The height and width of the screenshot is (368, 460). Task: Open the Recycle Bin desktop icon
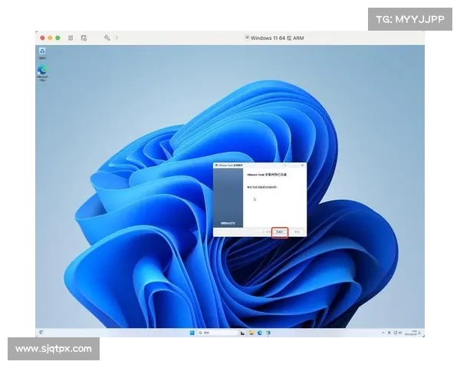(42, 53)
